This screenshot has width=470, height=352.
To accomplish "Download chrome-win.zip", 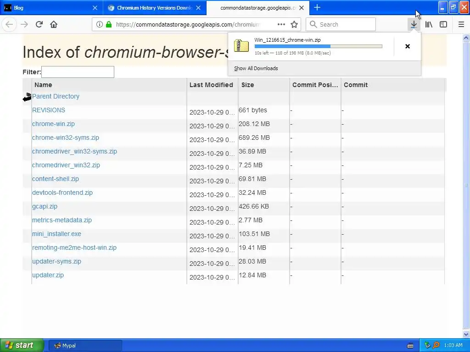I will tap(53, 124).
